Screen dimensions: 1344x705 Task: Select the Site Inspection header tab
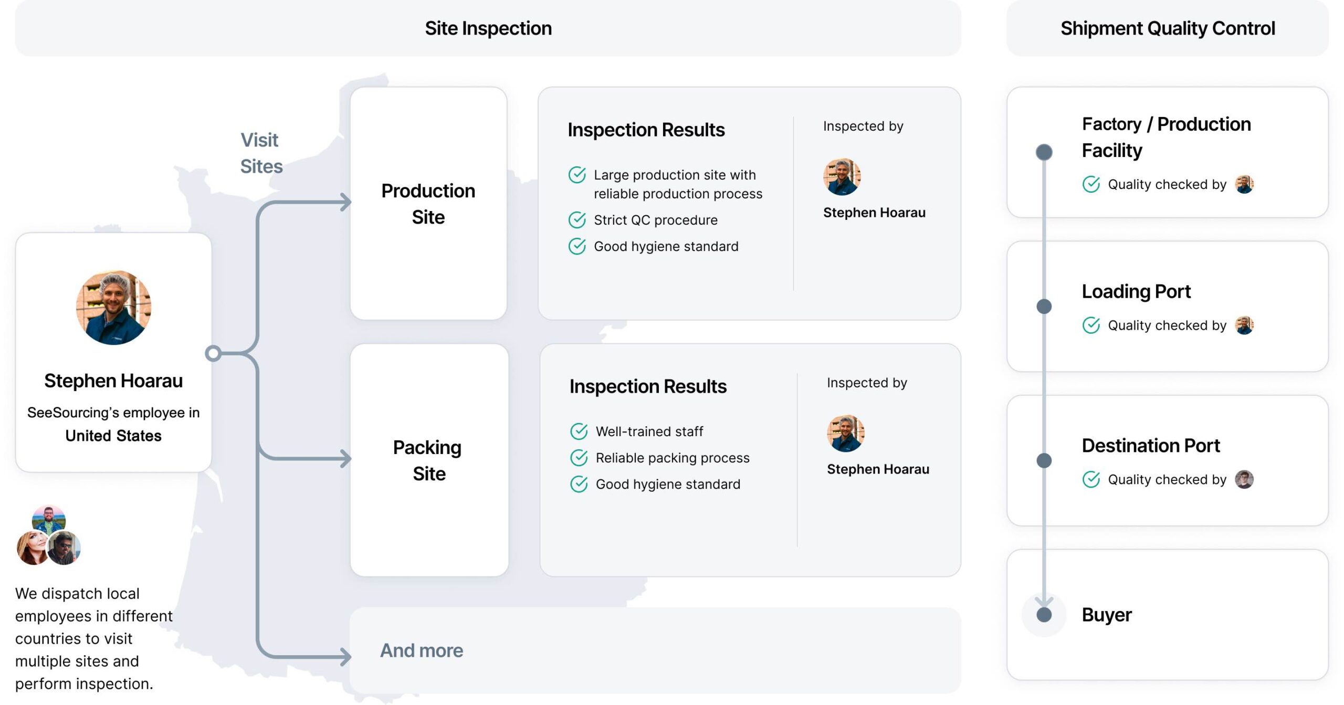tap(488, 28)
